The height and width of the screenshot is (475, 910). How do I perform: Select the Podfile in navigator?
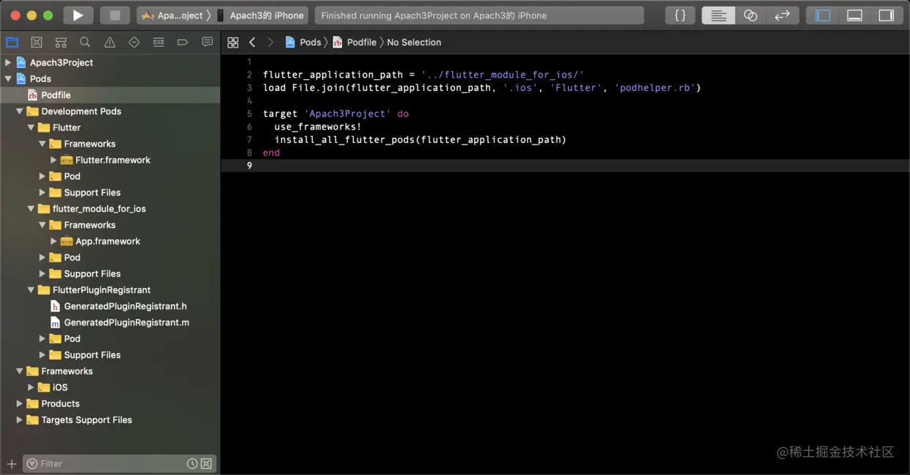point(110,95)
